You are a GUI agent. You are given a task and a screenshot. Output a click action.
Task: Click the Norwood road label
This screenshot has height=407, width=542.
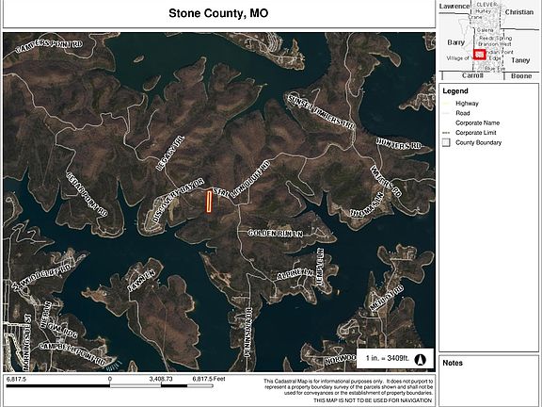click(341, 360)
